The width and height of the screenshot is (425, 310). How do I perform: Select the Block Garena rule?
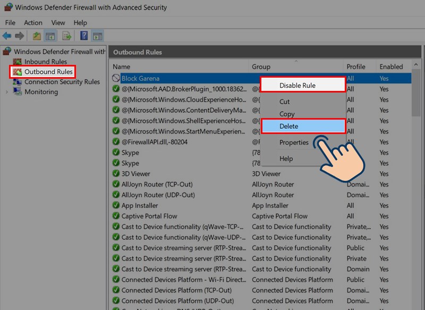(140, 78)
